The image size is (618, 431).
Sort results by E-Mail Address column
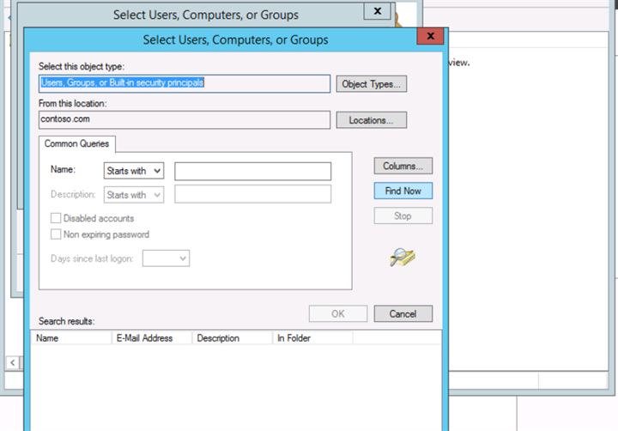click(x=152, y=338)
